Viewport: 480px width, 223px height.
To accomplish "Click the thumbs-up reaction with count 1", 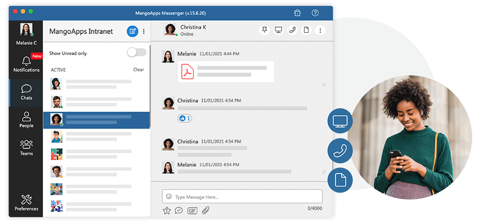I will [x=185, y=118].
